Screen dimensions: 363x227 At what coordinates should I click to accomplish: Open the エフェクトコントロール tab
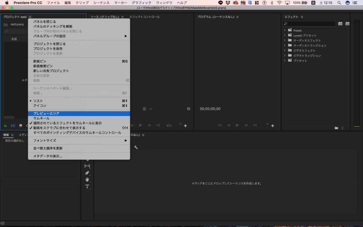144,17
